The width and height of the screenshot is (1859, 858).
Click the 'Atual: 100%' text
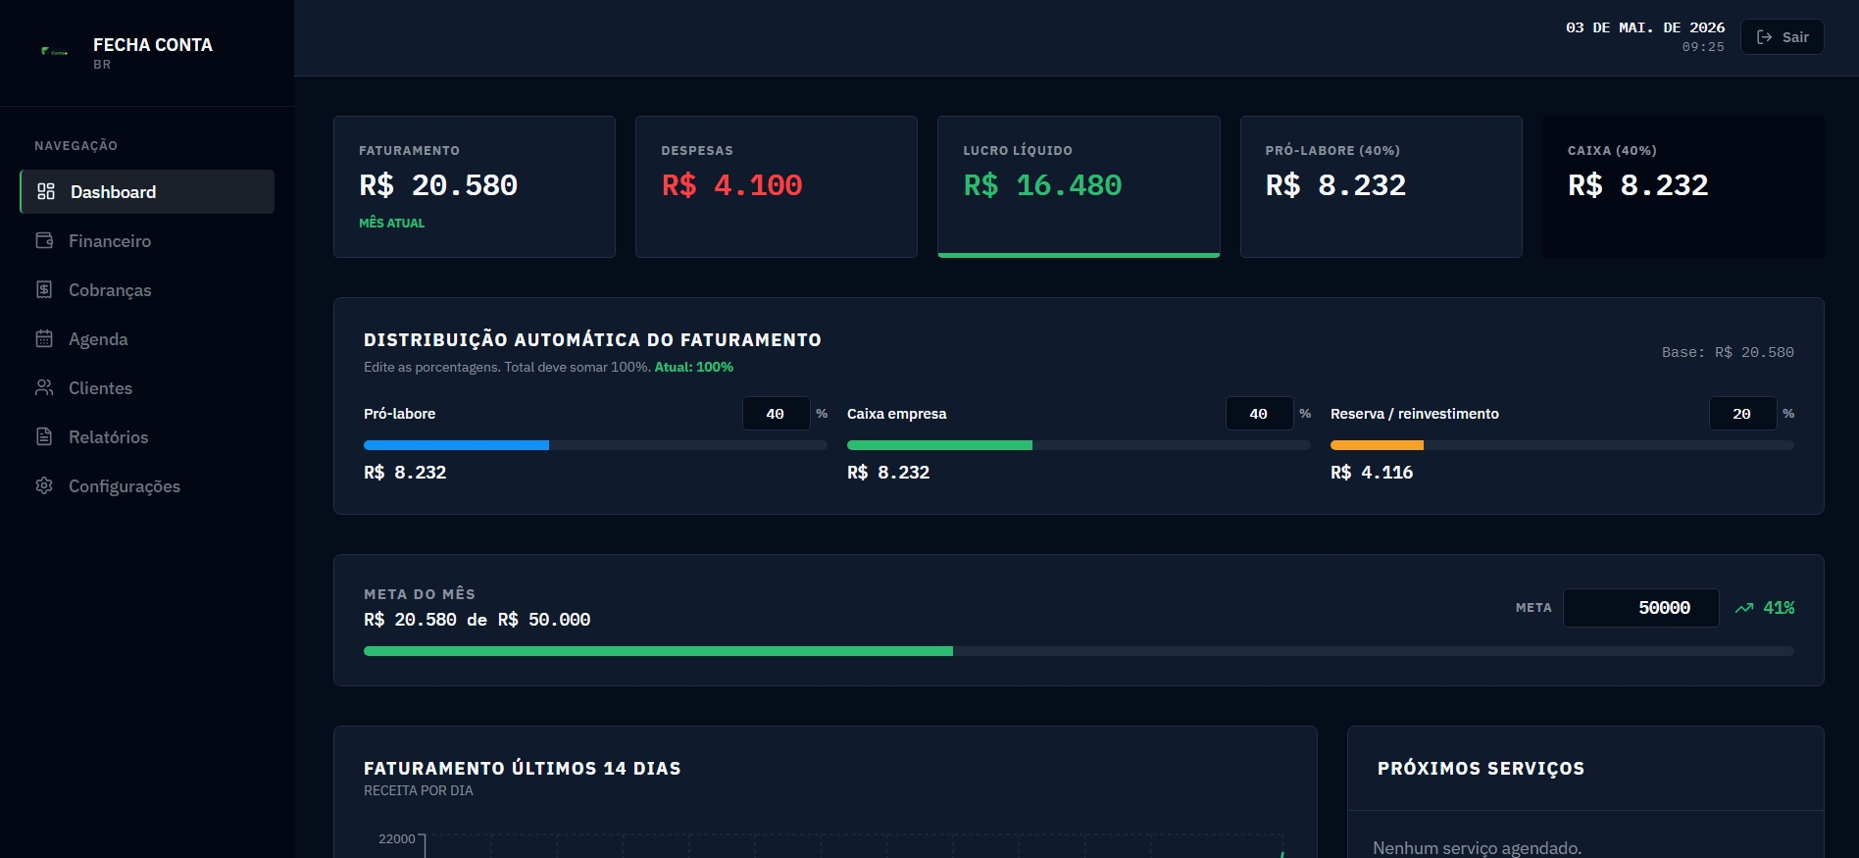click(x=694, y=367)
